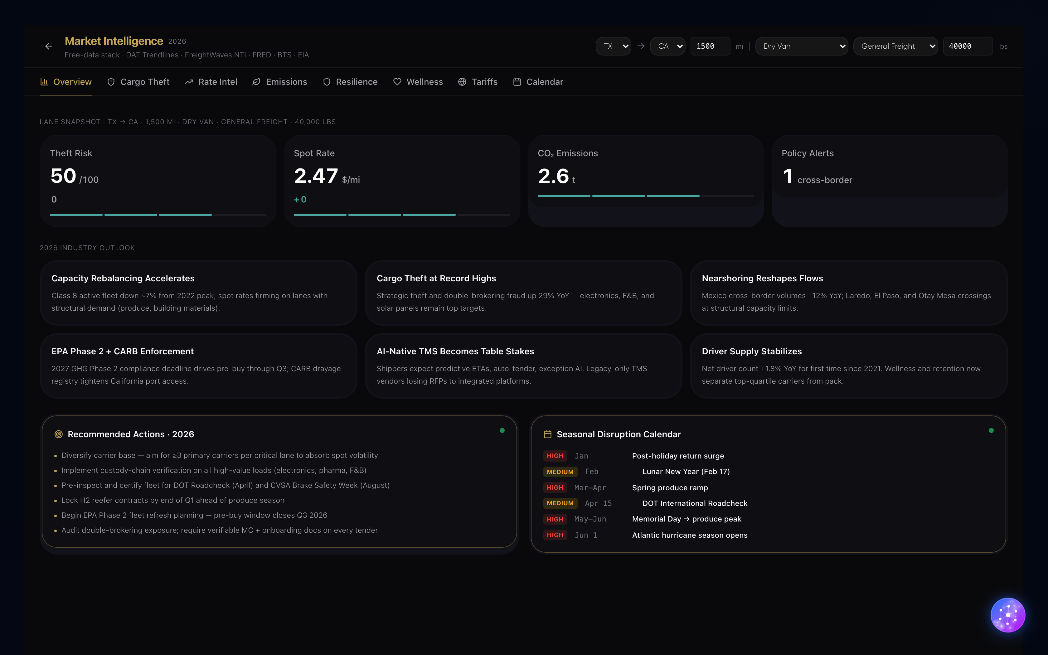The height and width of the screenshot is (655, 1048).
Task: Click the Seasonal Disruption Calendar header icon
Action: tap(547, 434)
